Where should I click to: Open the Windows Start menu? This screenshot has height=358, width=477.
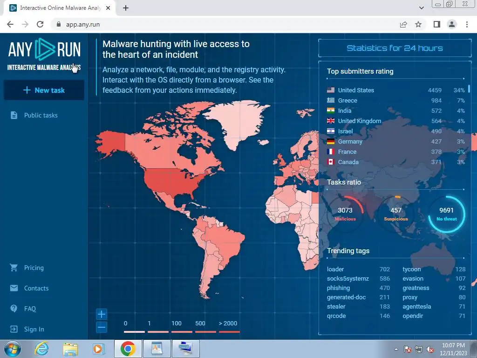tap(13, 349)
